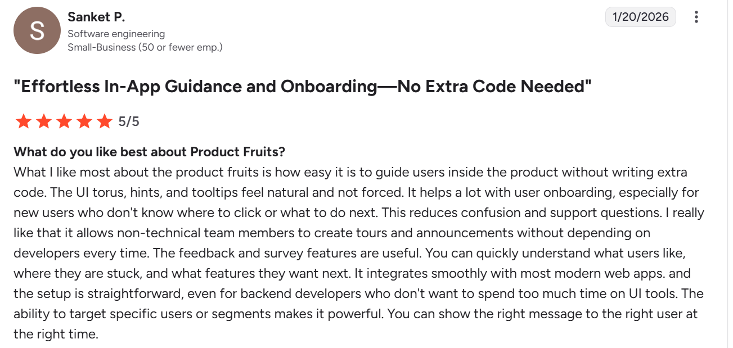
Task: Select the reviewer name Sanket P.
Action: click(x=96, y=17)
